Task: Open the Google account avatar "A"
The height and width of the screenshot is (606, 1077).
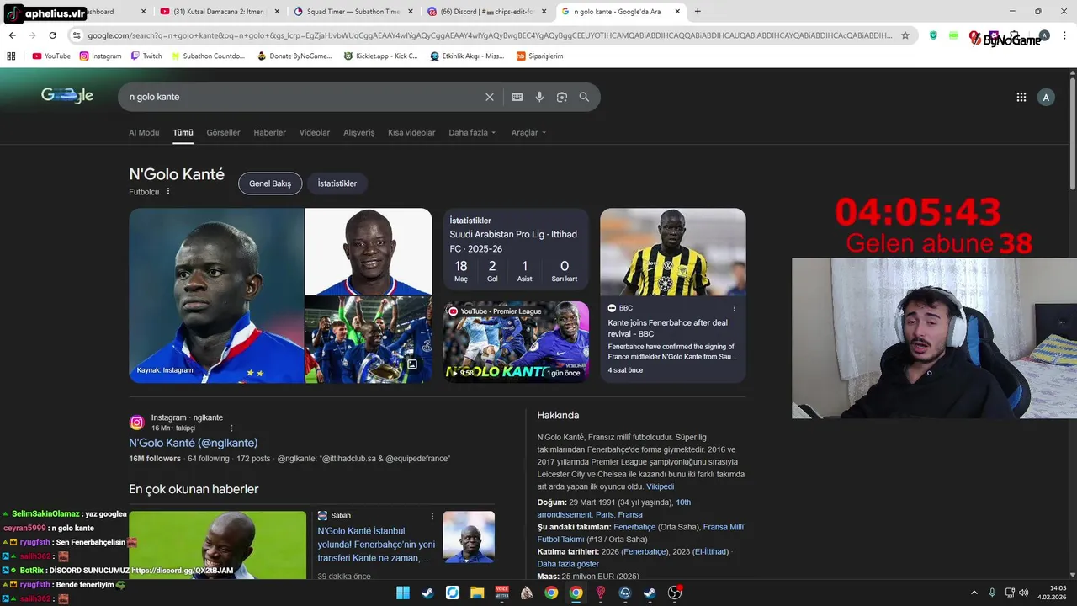Action: tap(1046, 98)
